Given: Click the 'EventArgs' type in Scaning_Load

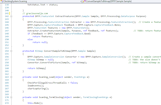Looking at the screenshot, I should tap(80, 77).
